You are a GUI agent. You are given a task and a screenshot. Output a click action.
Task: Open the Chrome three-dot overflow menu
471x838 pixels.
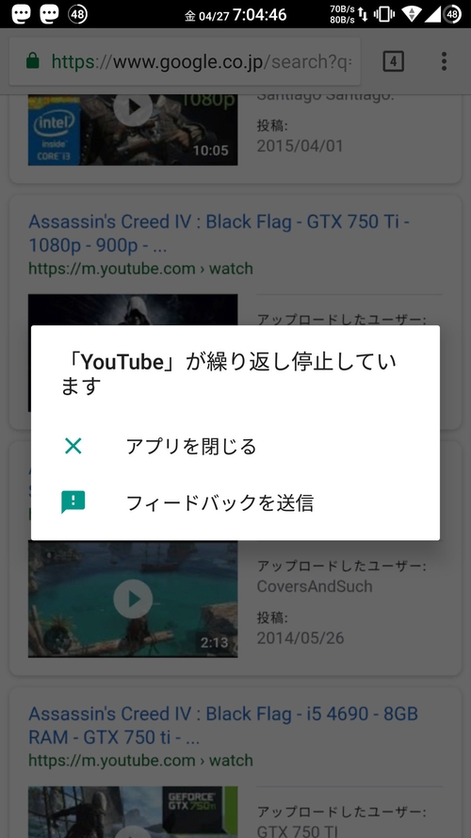[444, 61]
